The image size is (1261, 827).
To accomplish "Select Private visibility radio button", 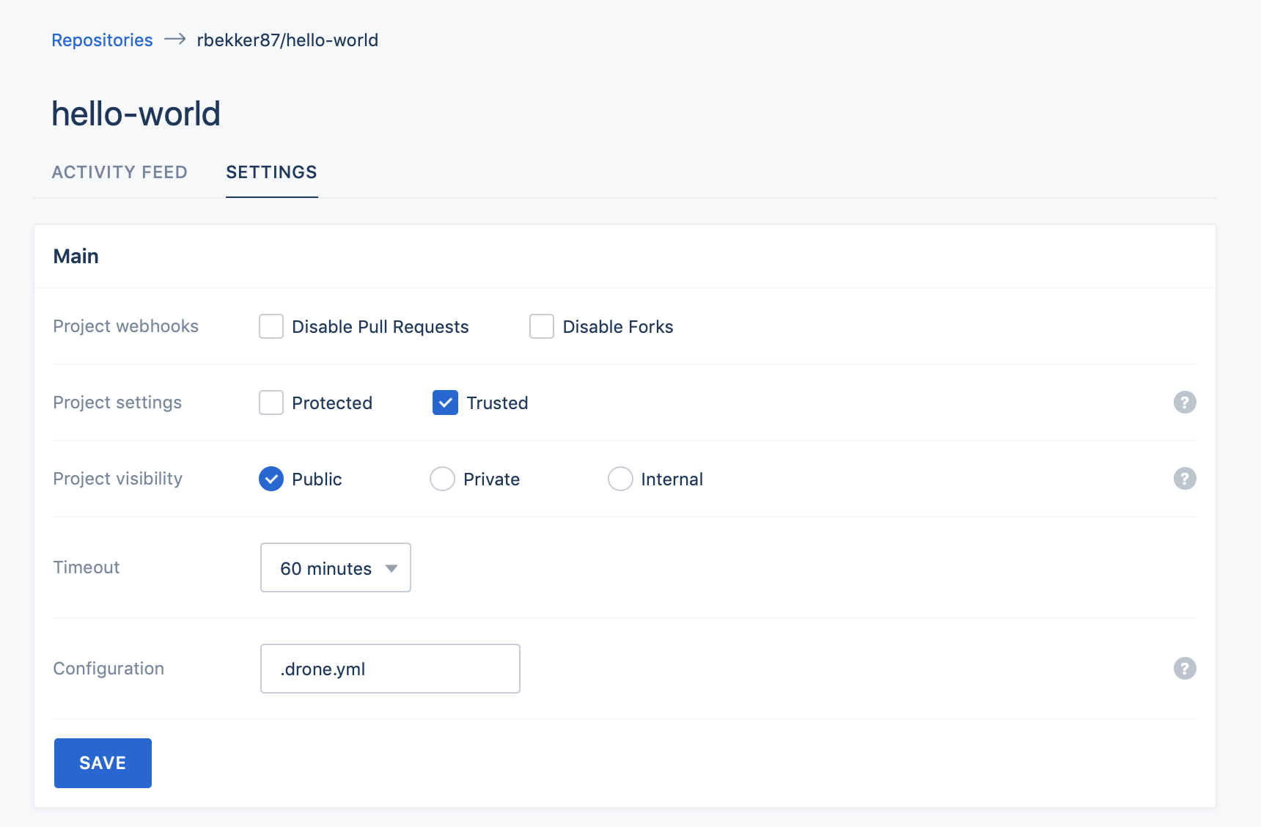I will [442, 479].
